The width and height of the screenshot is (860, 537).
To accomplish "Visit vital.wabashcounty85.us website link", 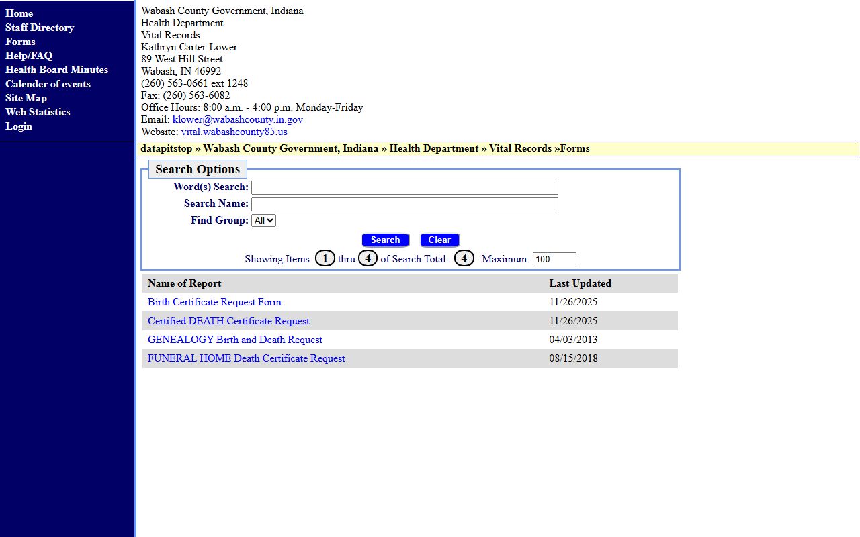I will pos(234,132).
